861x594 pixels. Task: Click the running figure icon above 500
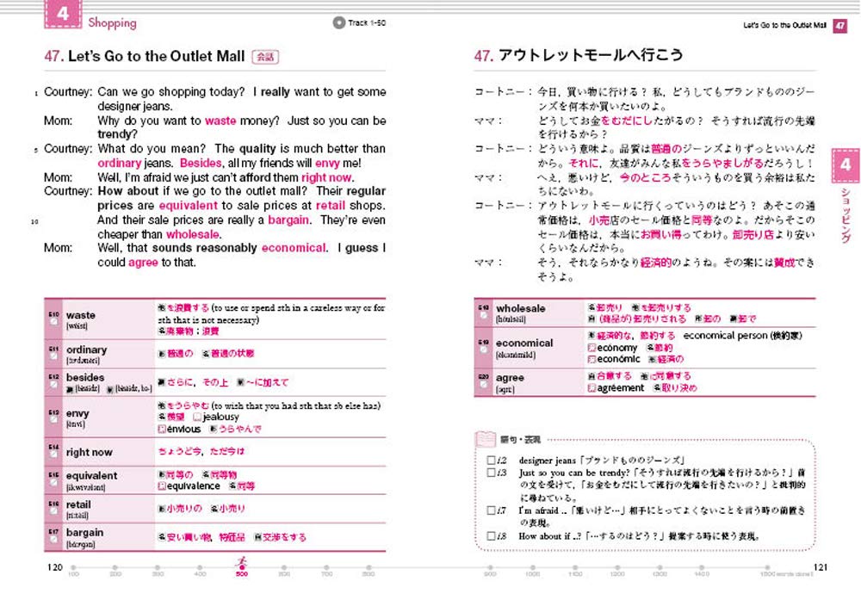point(242,561)
